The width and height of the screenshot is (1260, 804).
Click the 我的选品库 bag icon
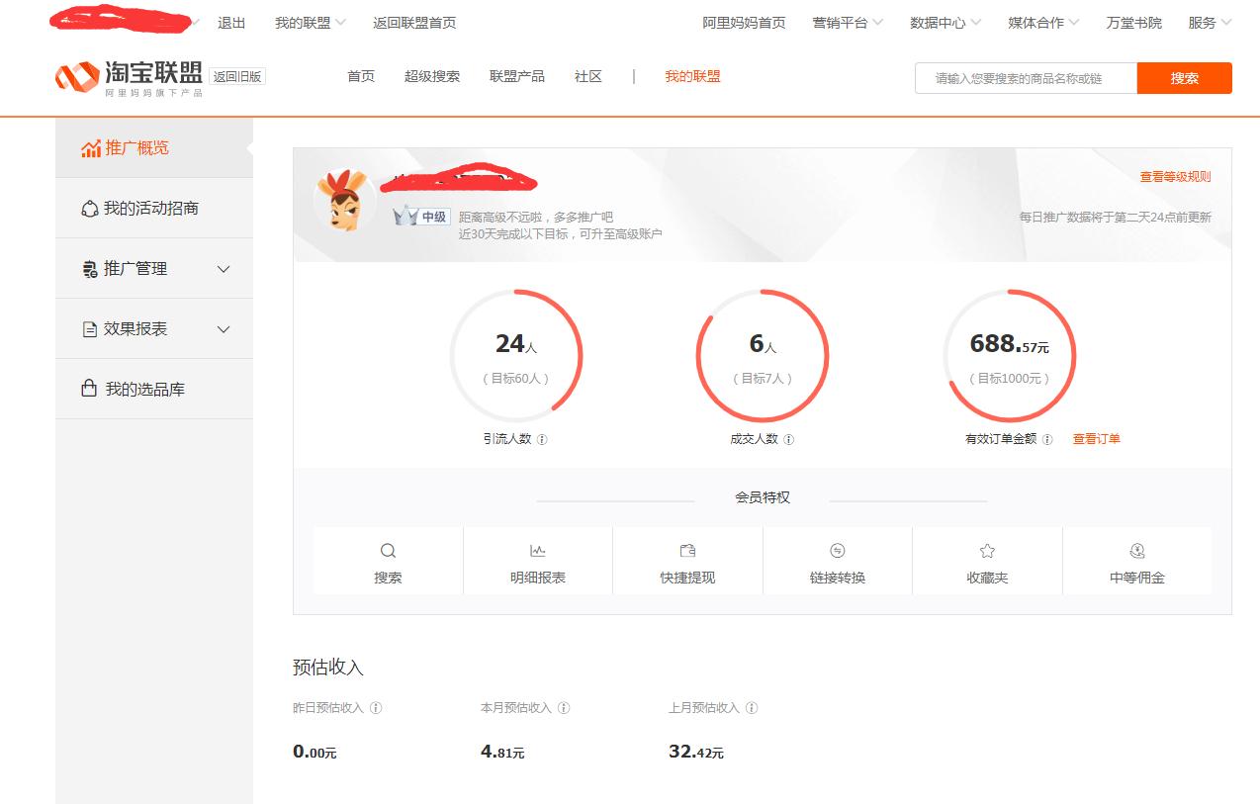click(88, 389)
